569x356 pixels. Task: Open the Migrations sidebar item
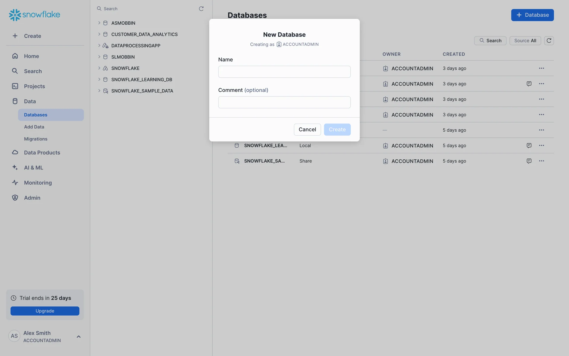coord(36,139)
